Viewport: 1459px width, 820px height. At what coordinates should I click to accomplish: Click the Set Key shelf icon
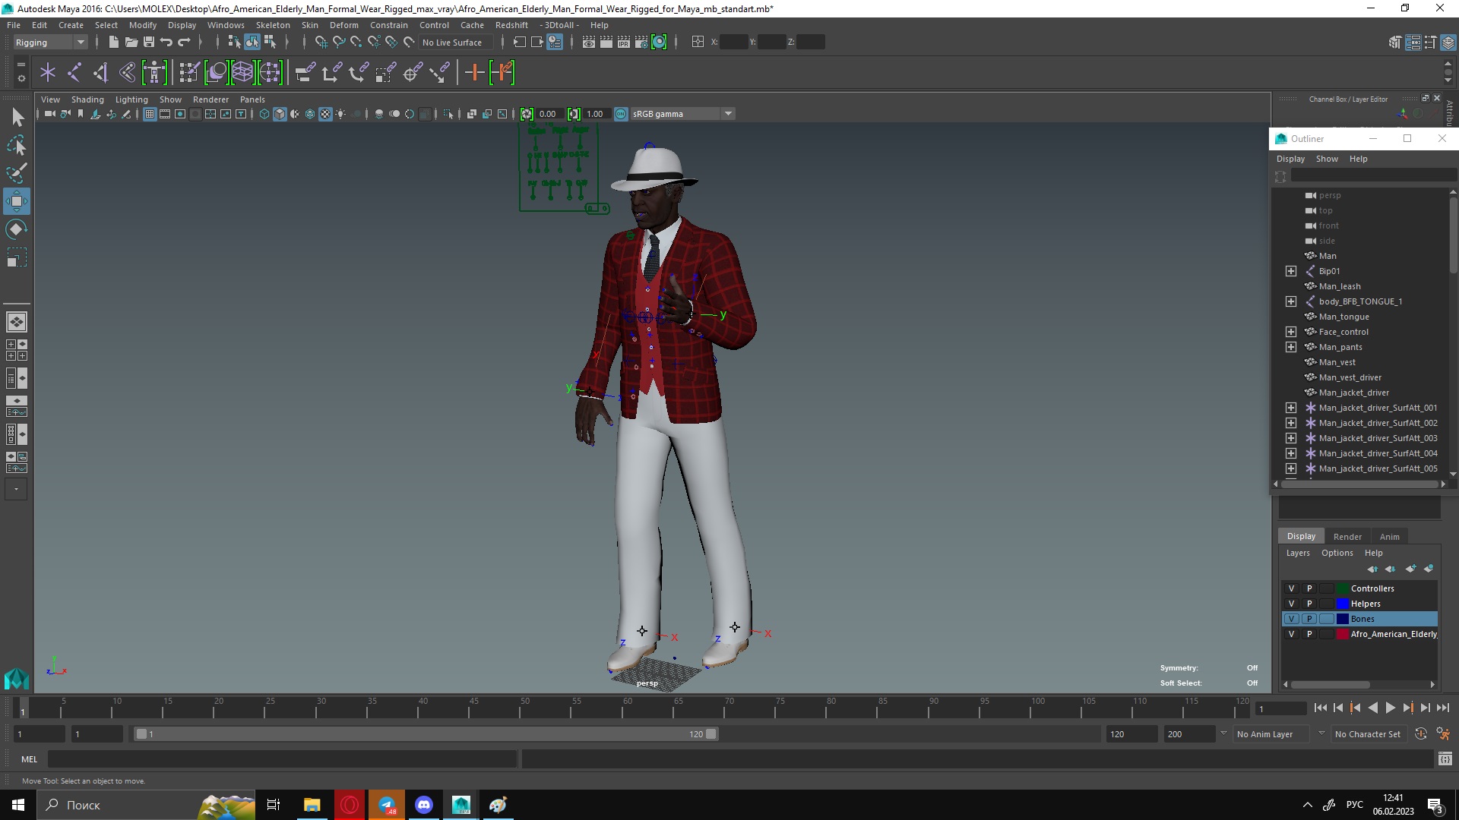[475, 73]
